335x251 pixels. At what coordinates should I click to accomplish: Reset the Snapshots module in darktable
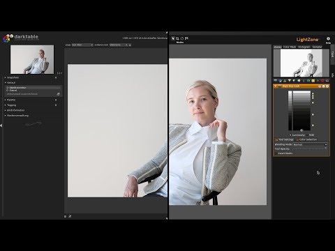(56, 77)
